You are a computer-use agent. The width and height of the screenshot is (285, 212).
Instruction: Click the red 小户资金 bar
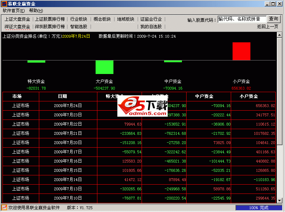[x=241, y=51]
